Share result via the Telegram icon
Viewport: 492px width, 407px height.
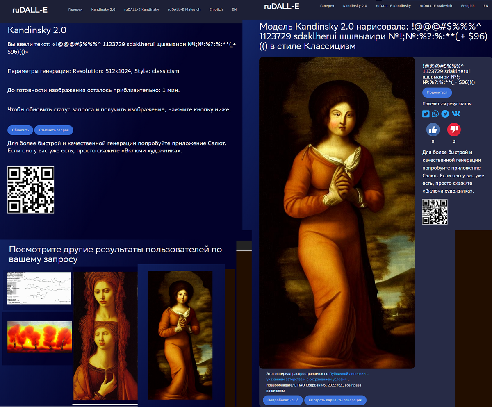(x=445, y=114)
